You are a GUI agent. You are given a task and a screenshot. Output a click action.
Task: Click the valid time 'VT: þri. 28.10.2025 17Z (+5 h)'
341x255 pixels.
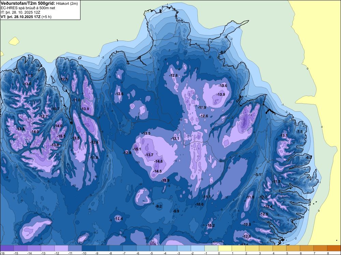coord(26,17)
